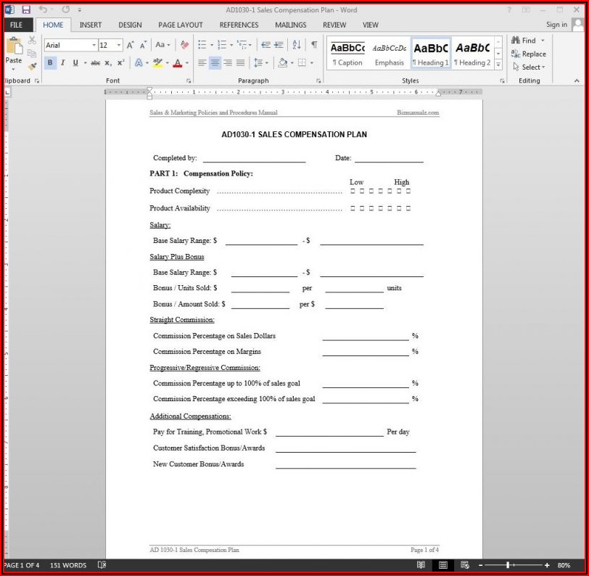Click the Format Painter brush icon
The image size is (589, 576).
coord(32,66)
